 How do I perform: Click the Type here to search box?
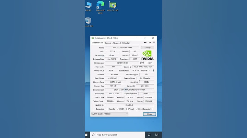pos(117,135)
